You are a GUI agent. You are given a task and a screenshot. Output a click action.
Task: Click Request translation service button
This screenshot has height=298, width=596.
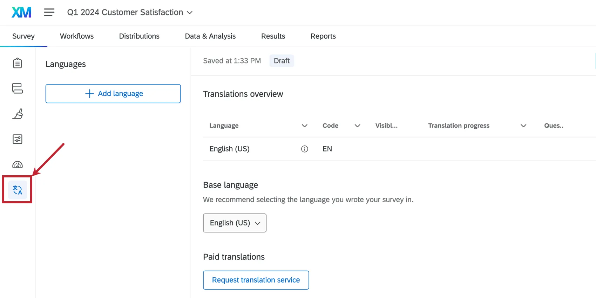(x=256, y=280)
